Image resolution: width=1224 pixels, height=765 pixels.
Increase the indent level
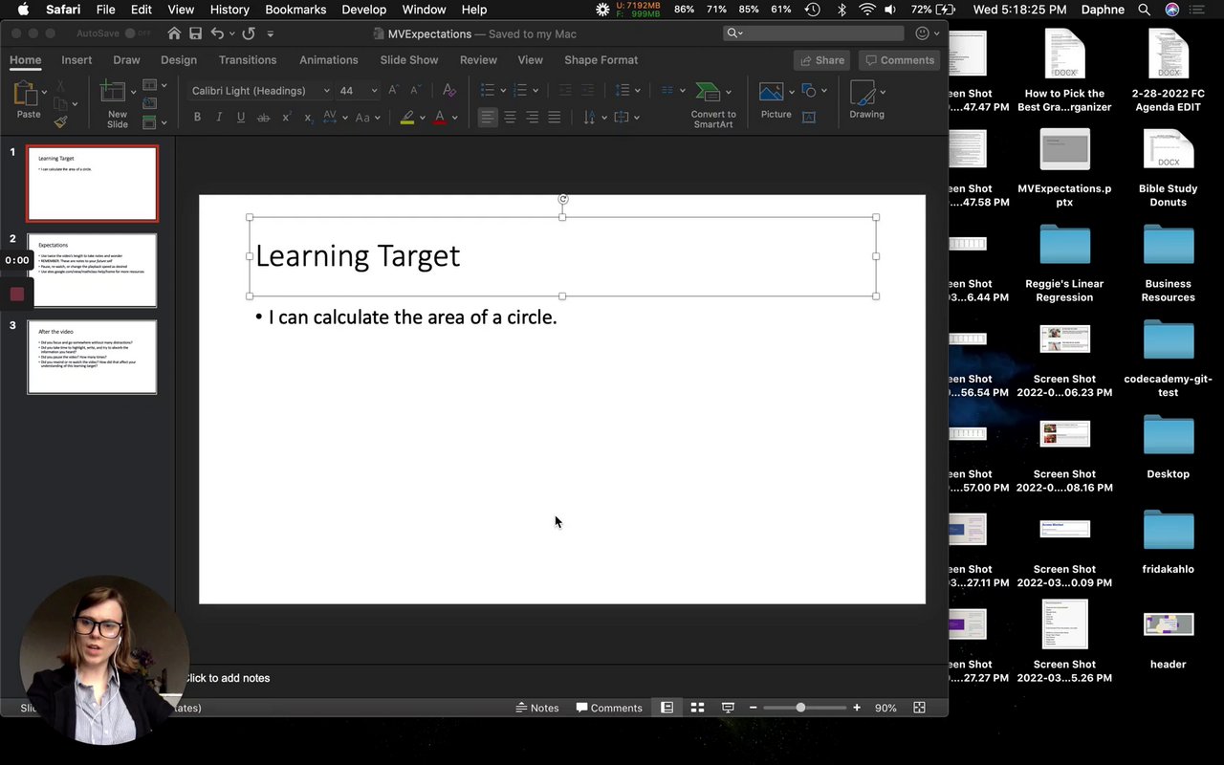(x=589, y=91)
